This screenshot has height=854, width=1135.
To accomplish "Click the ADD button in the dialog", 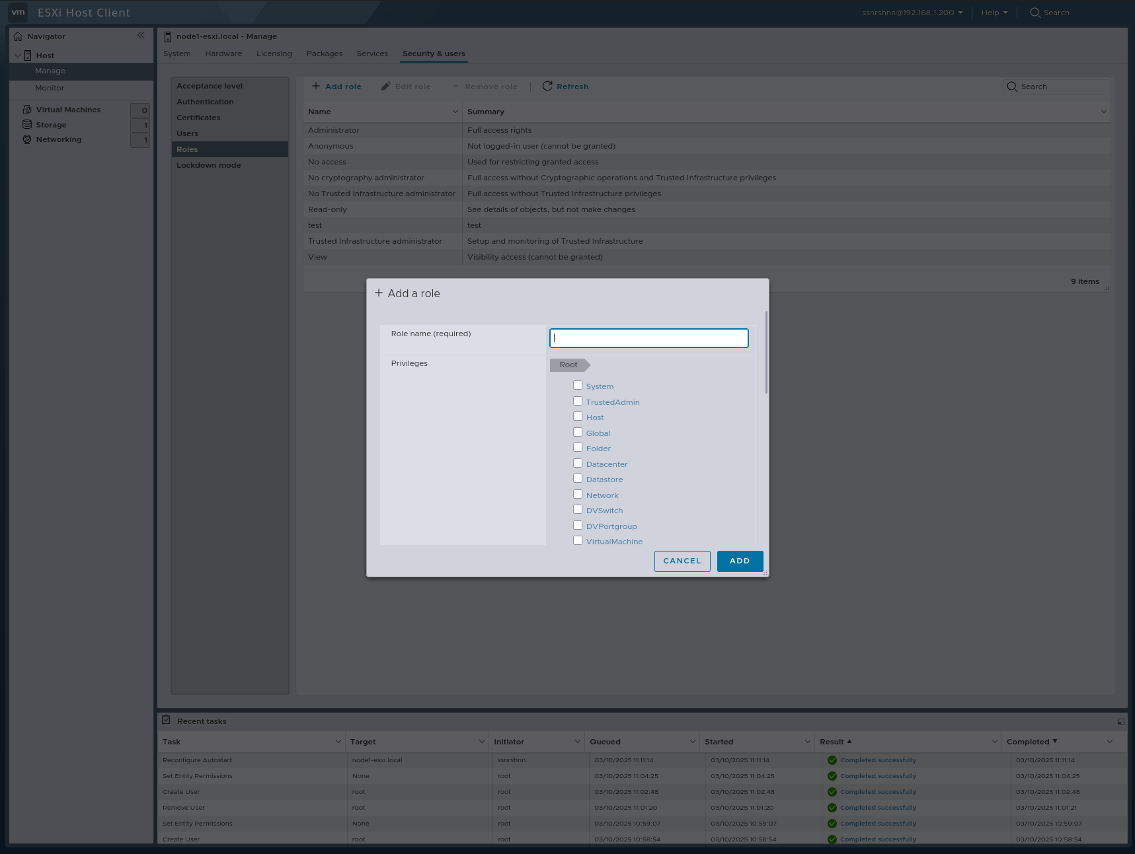I will (739, 561).
